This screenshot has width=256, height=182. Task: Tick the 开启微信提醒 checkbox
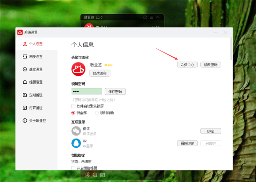coord(74,168)
